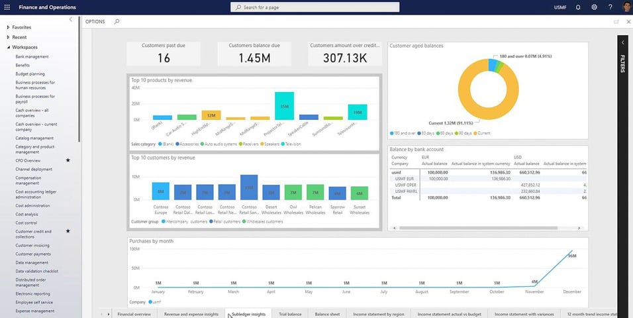This screenshot has height=318, width=633.
Task: Select the Sunset Wholesales 6M bar
Action: 360,193
